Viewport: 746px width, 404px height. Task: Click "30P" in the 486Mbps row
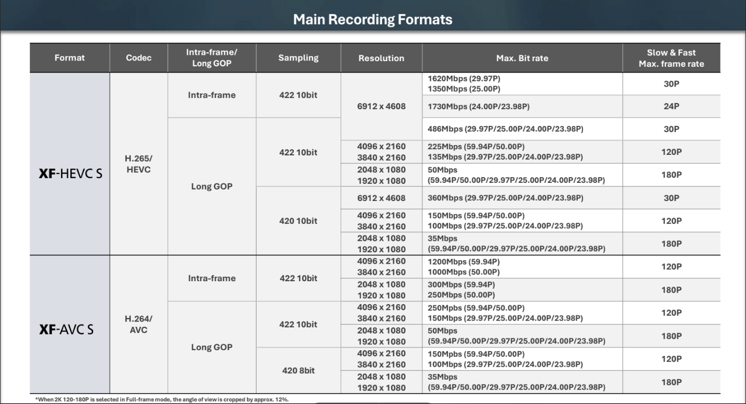[x=671, y=129]
